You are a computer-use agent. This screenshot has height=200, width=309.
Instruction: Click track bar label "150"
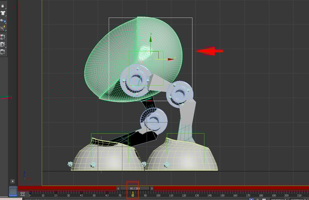pyautogui.click(x=222, y=196)
